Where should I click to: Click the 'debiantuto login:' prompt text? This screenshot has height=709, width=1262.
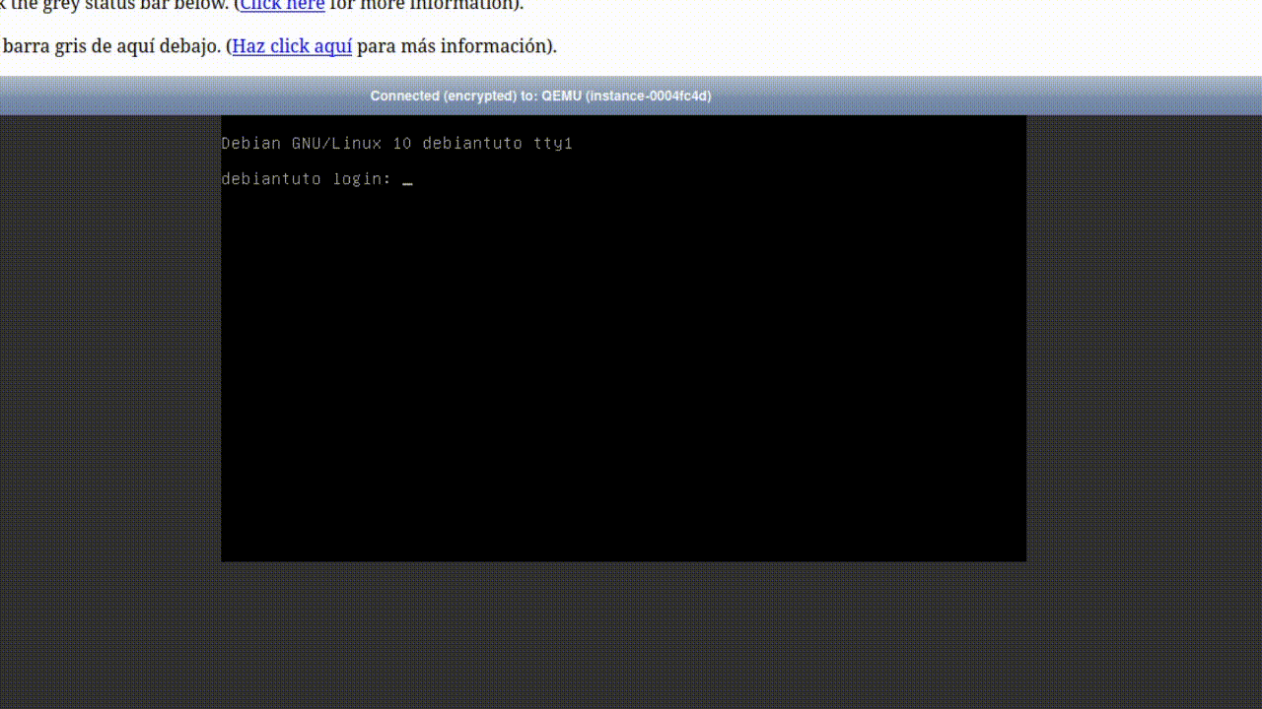tap(306, 179)
